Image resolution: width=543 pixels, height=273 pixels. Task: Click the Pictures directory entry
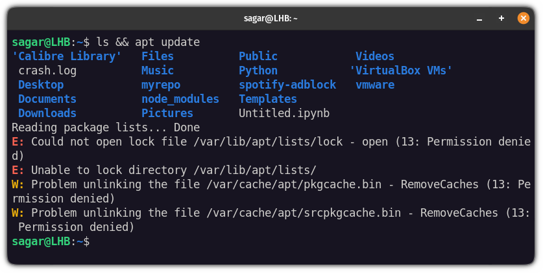[x=167, y=113]
